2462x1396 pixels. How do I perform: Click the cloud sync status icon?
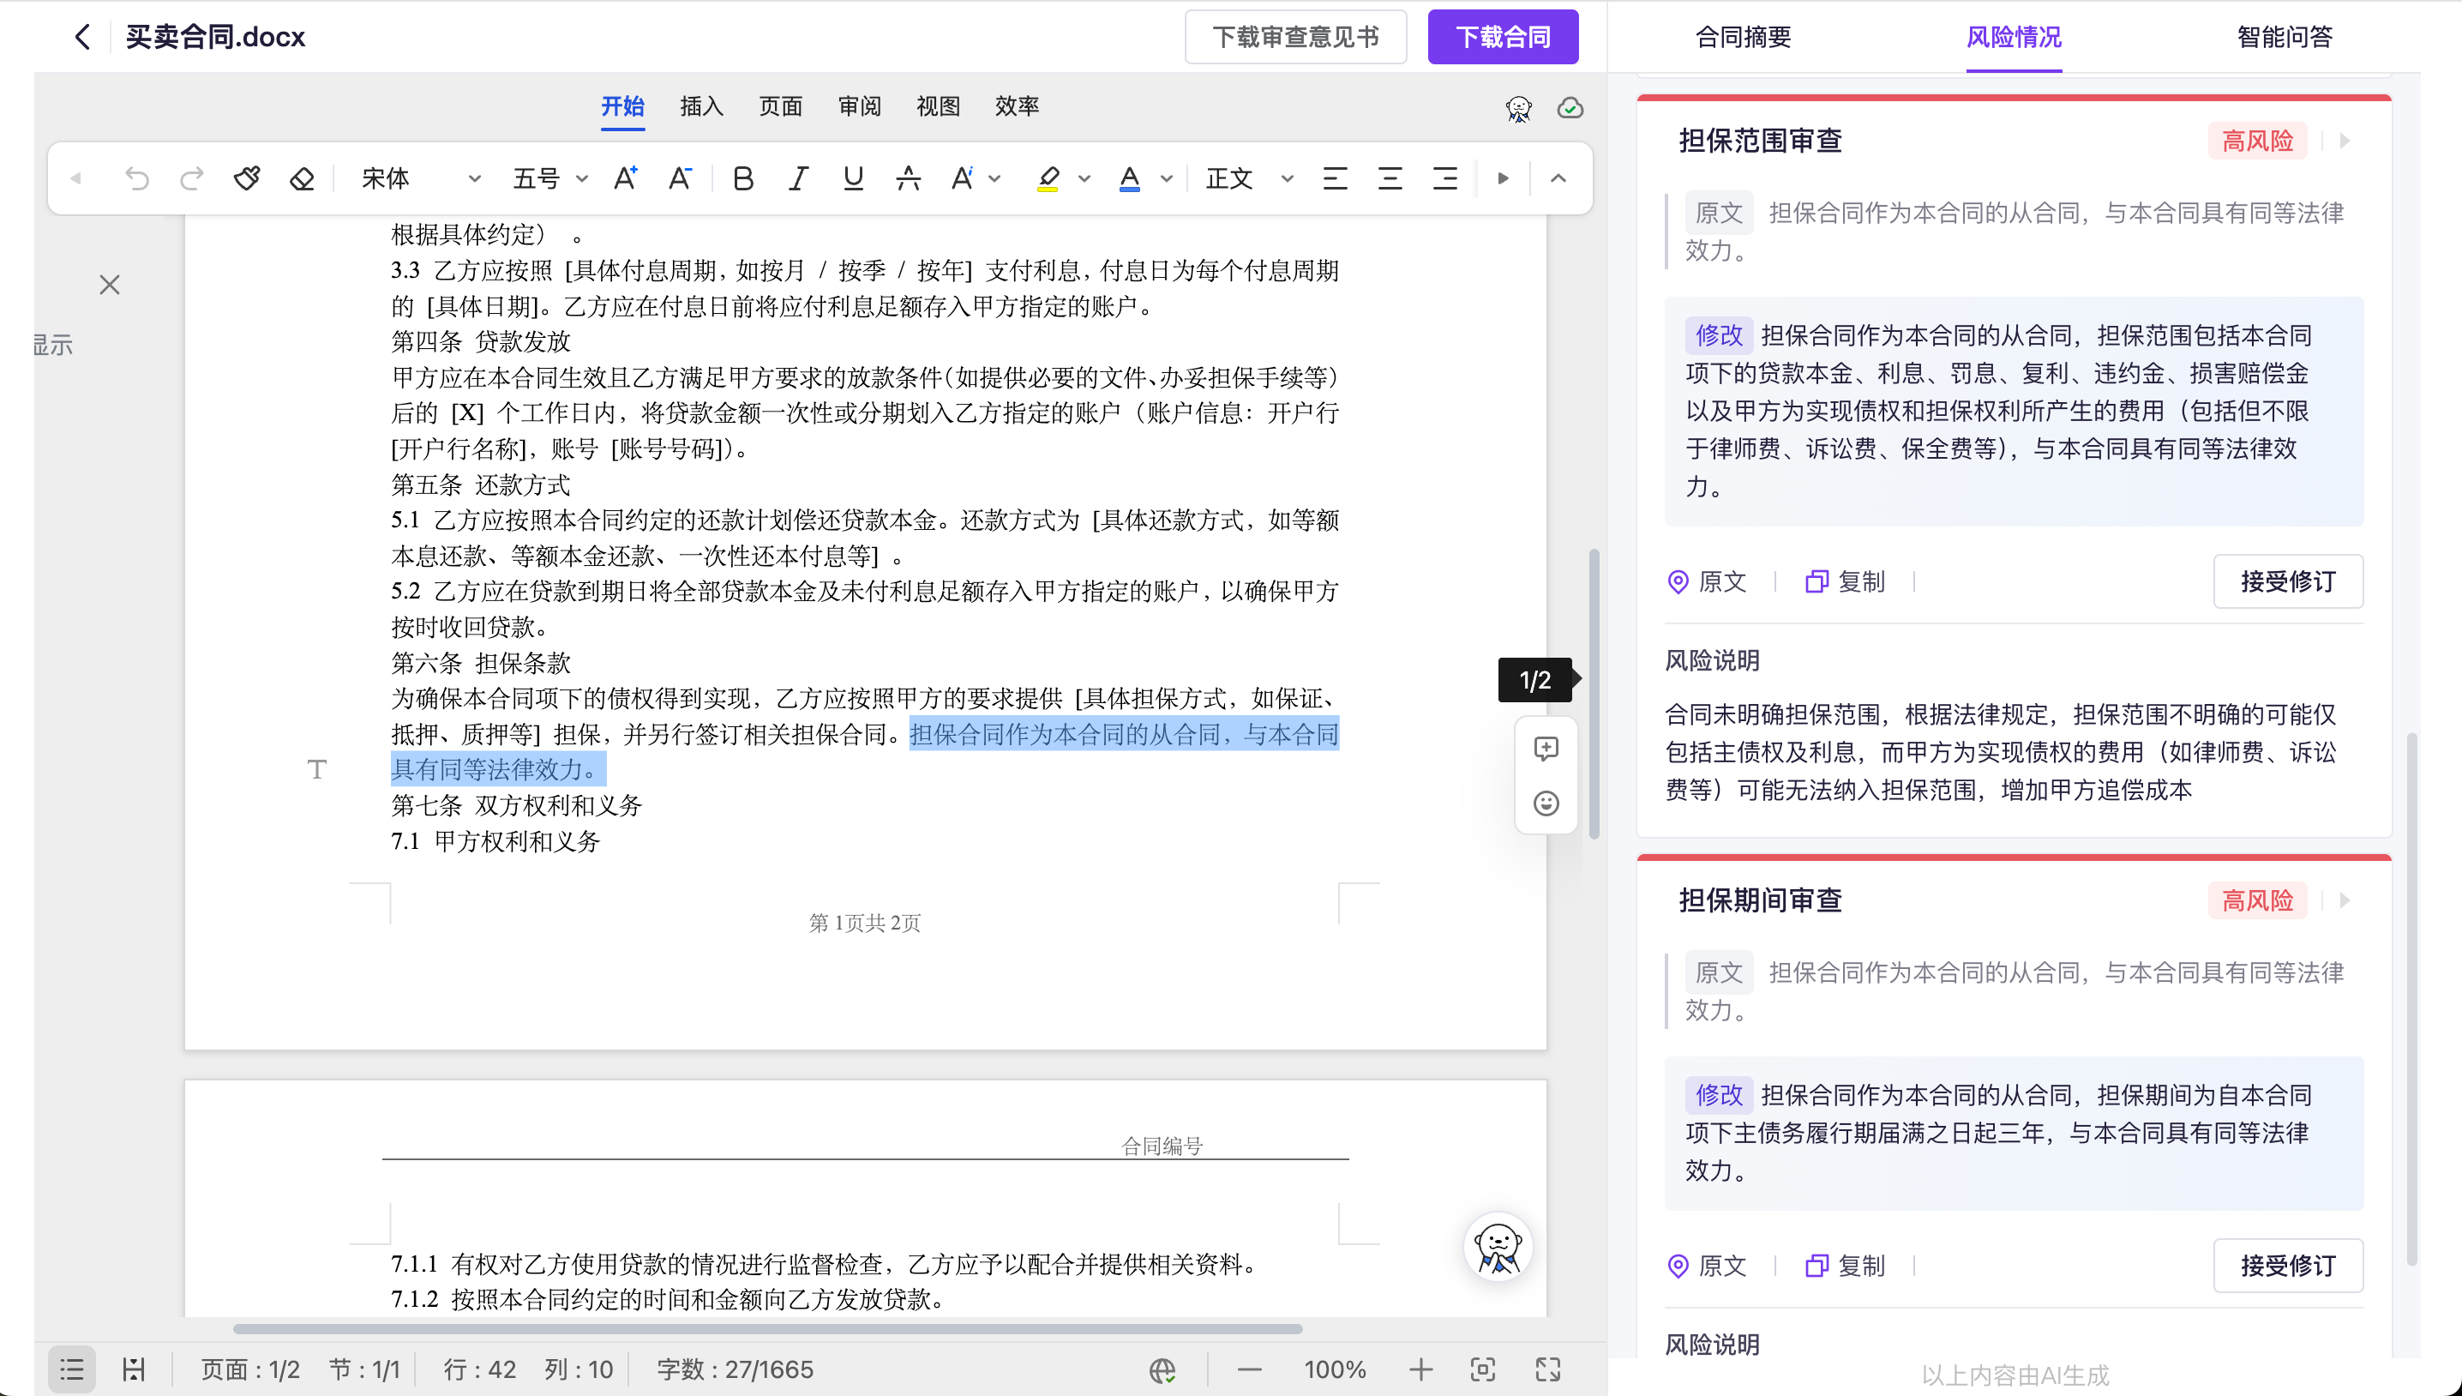point(1570,108)
